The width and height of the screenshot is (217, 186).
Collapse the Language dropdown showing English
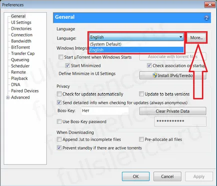(x=136, y=37)
